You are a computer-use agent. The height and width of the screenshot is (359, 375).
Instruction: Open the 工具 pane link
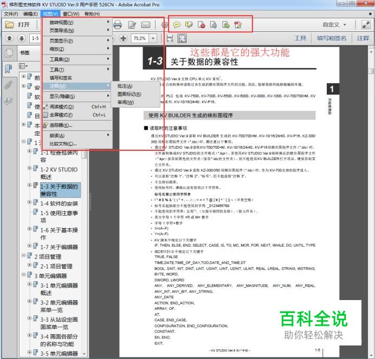tap(300, 38)
